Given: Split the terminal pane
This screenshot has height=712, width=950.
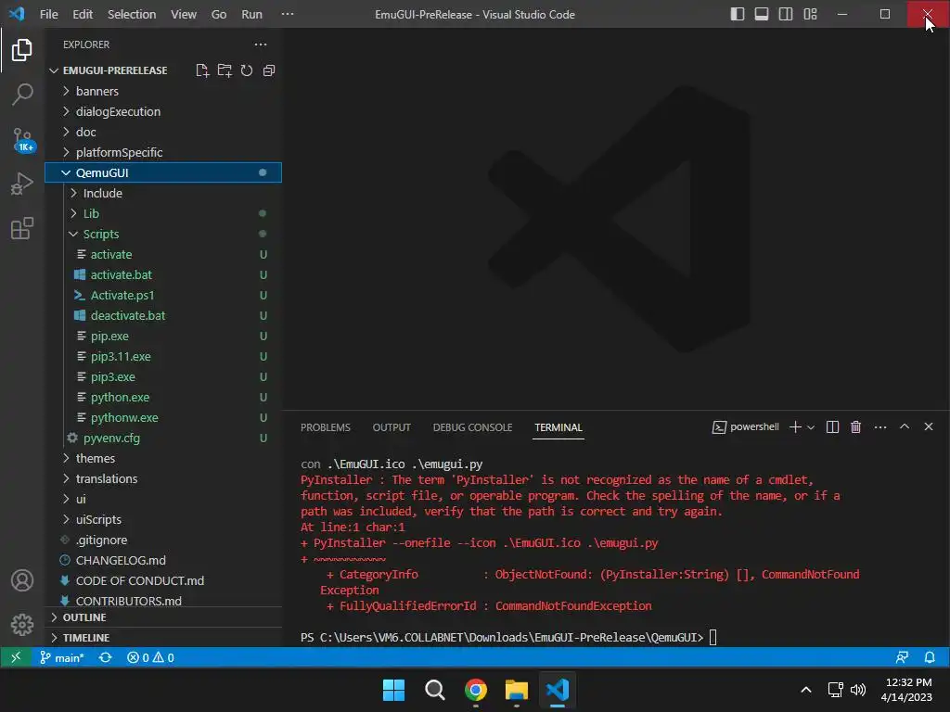Looking at the screenshot, I should [x=832, y=427].
